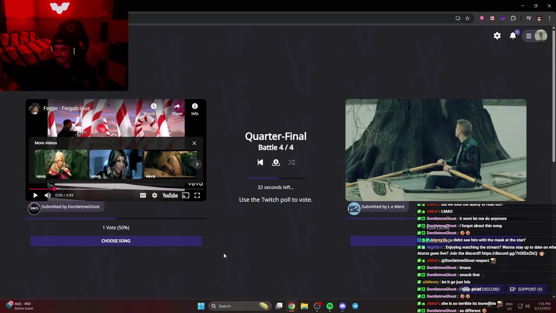Open the AUS - IND game score widget
The height and width of the screenshot is (313, 556).
tap(20, 306)
